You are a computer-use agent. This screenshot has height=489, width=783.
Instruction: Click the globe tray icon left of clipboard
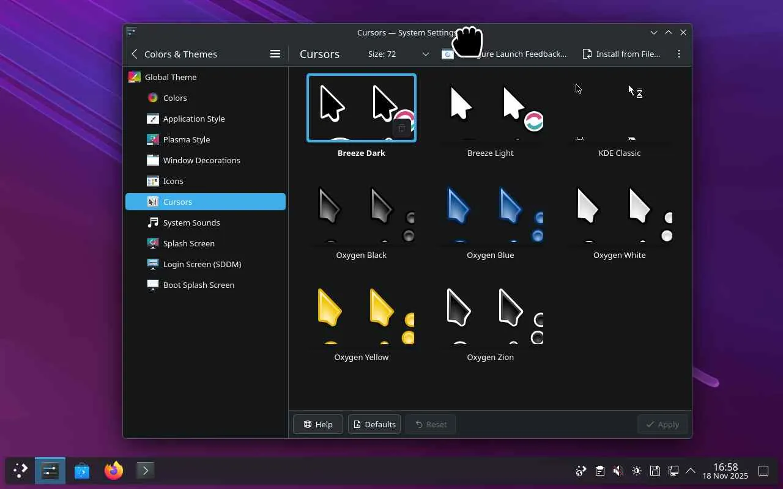pyautogui.click(x=581, y=471)
